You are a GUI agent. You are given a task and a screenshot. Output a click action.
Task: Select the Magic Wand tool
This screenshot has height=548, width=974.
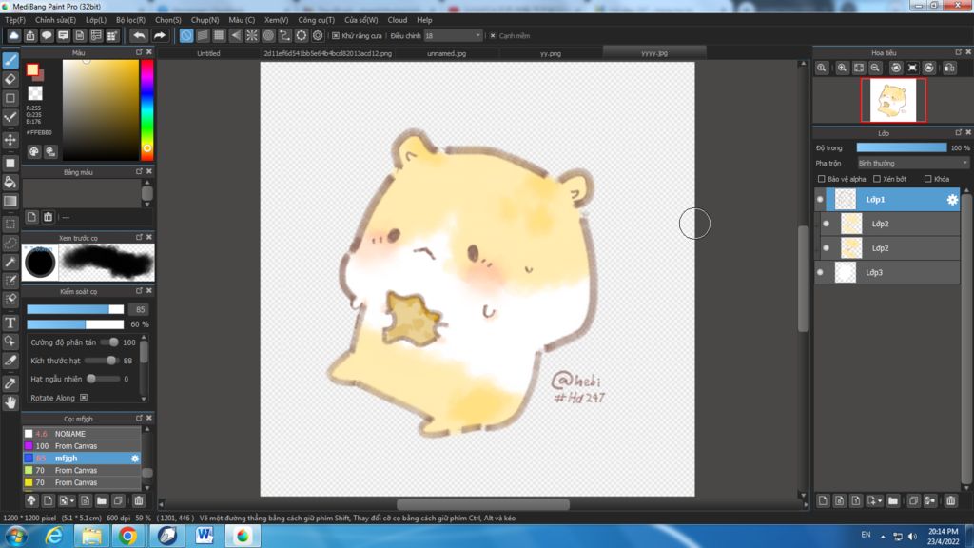pos(10,262)
